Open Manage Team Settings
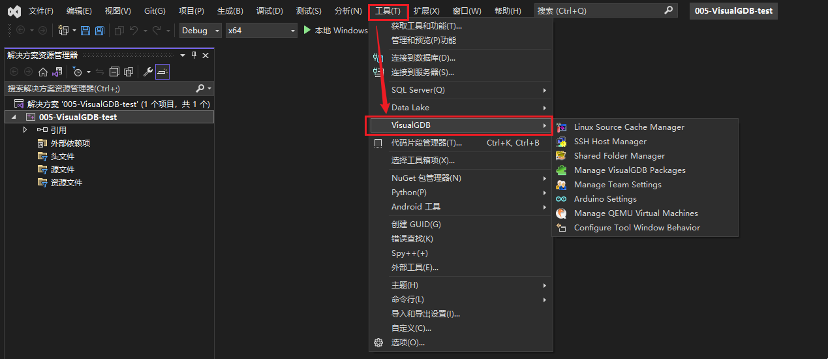The image size is (828, 359). pyautogui.click(x=645, y=185)
